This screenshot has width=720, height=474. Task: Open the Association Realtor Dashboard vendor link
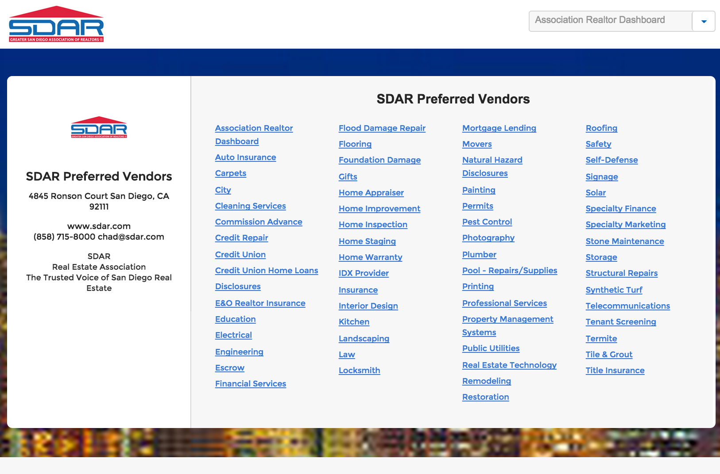tap(254, 134)
